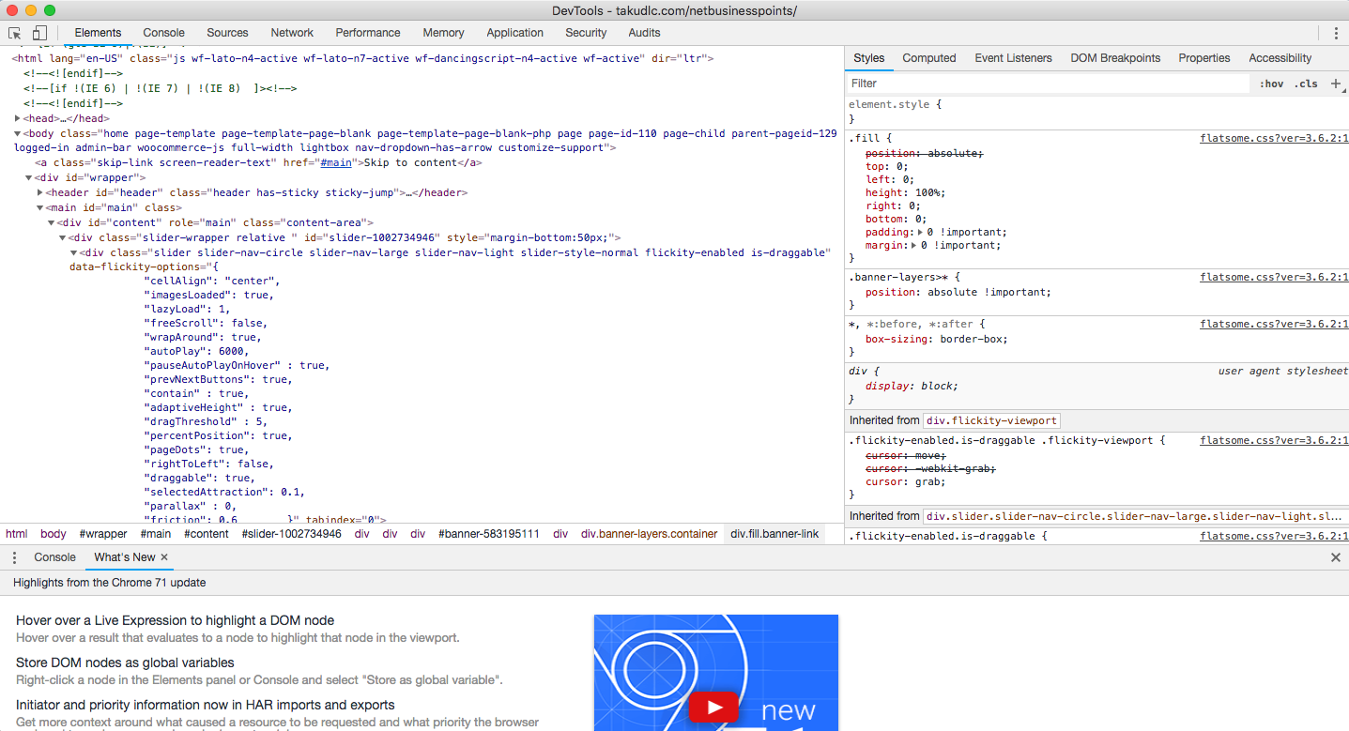Select body in the breadcrumb bar

[54, 534]
